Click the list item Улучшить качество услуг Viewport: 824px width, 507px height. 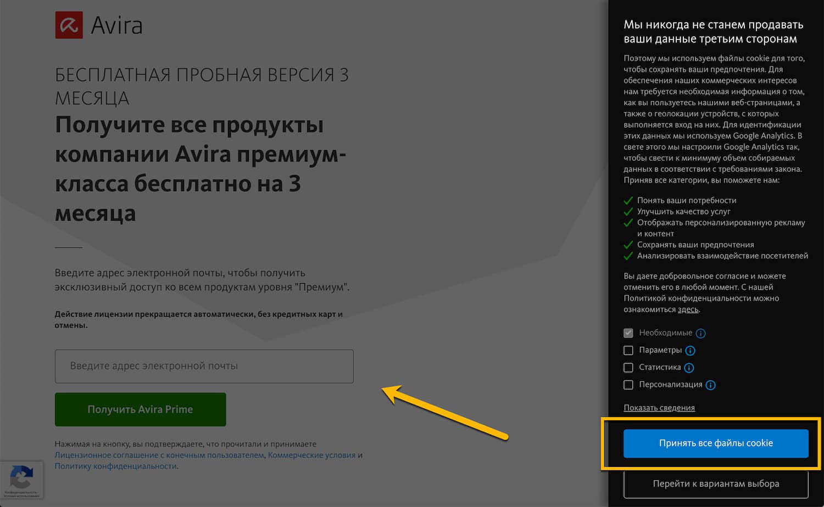coord(684,211)
